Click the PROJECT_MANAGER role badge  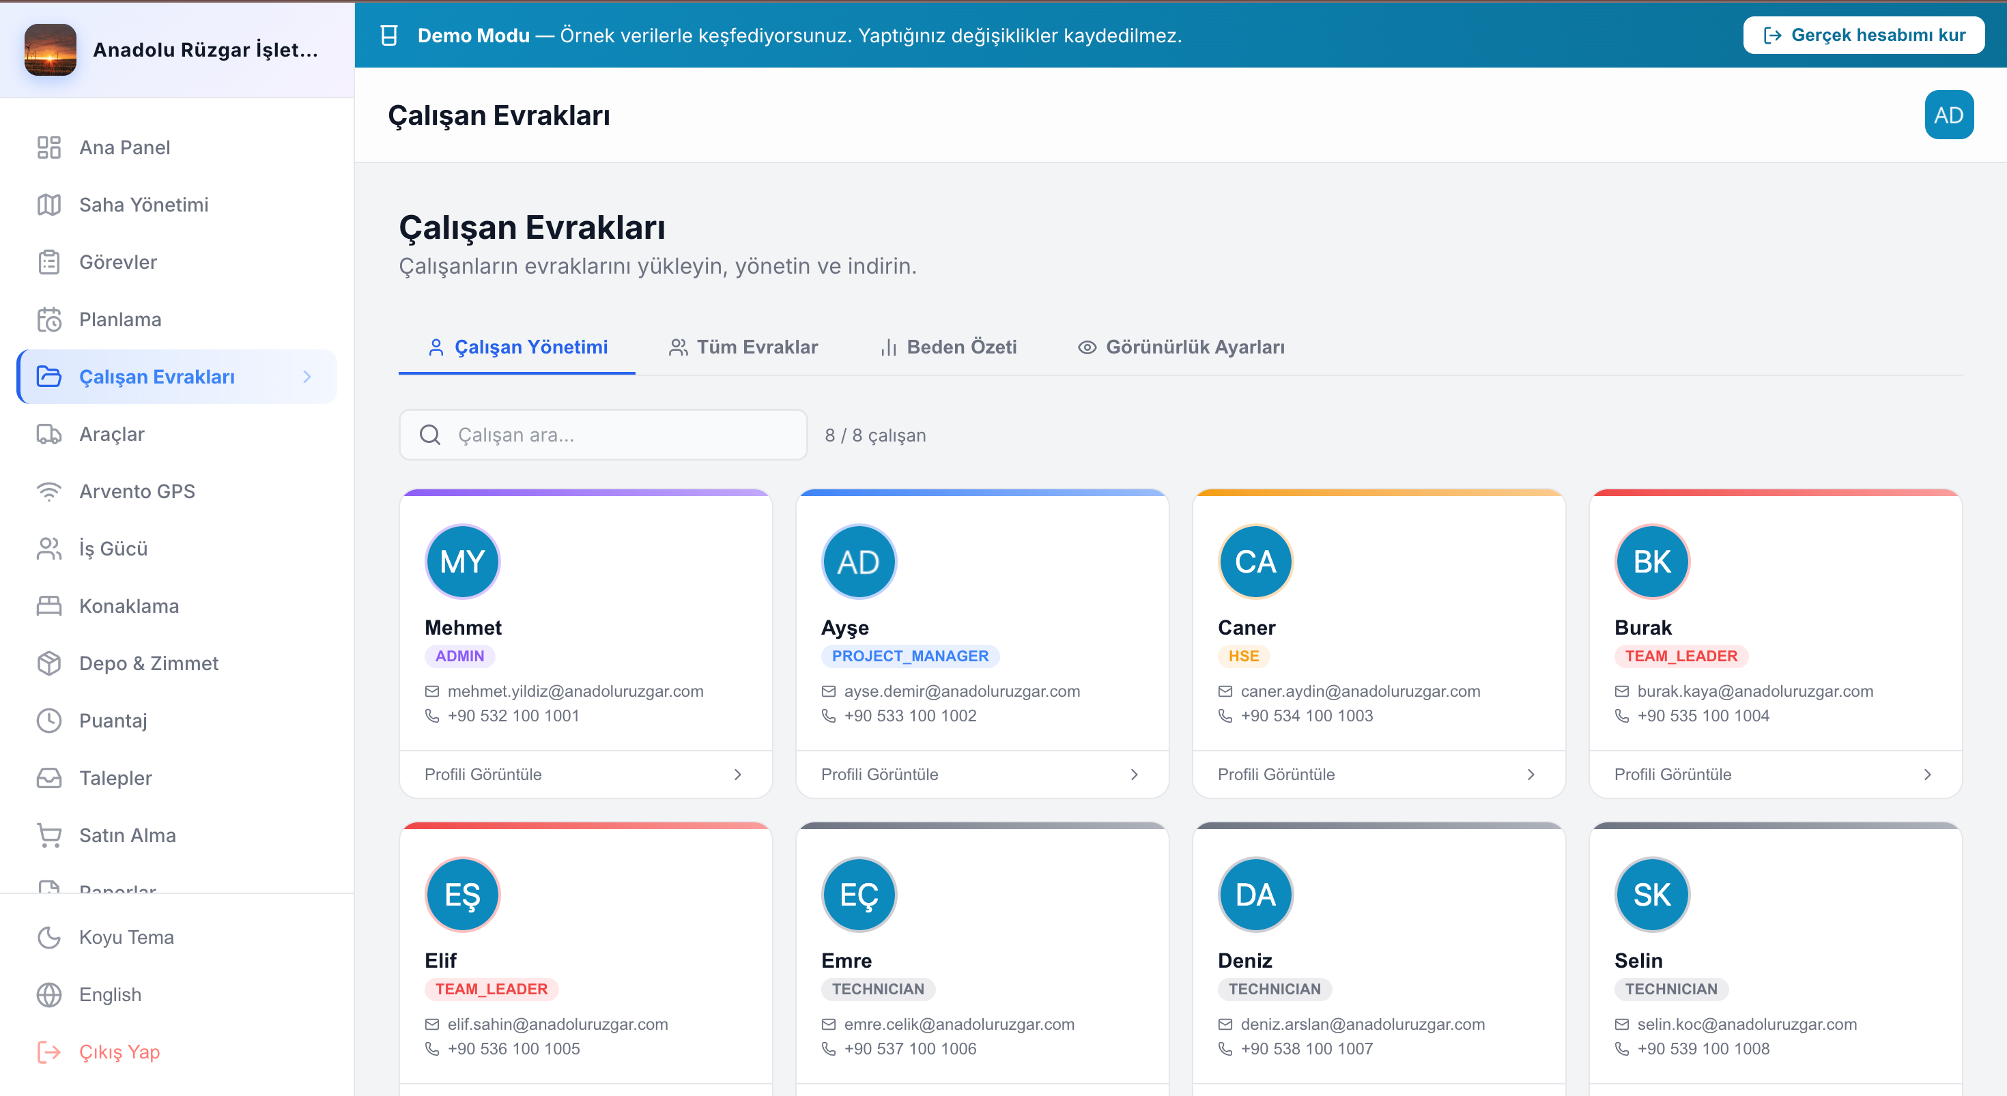point(910,657)
